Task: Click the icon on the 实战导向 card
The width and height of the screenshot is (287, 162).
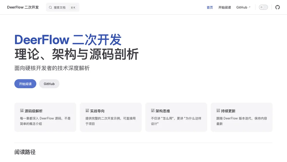Action: click(87, 111)
